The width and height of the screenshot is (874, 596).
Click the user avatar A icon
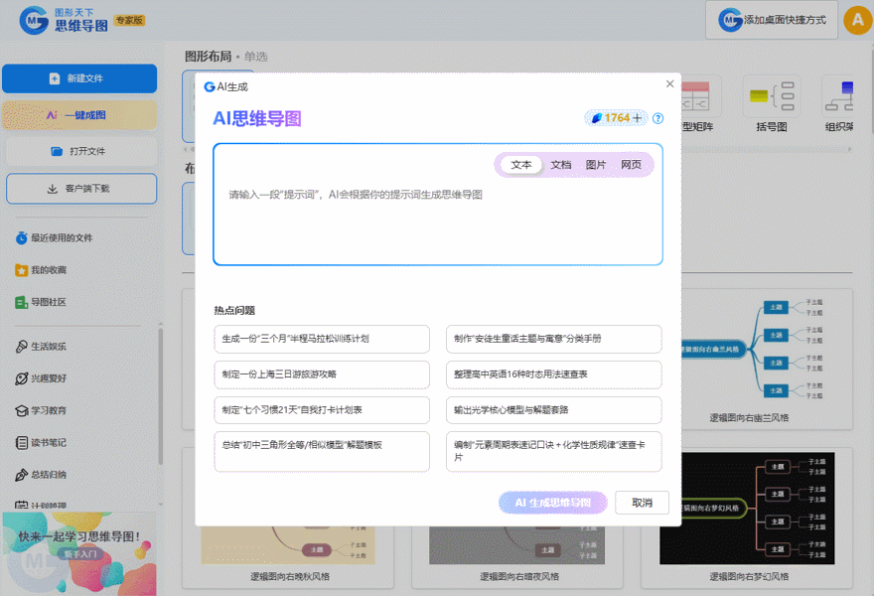tap(858, 20)
